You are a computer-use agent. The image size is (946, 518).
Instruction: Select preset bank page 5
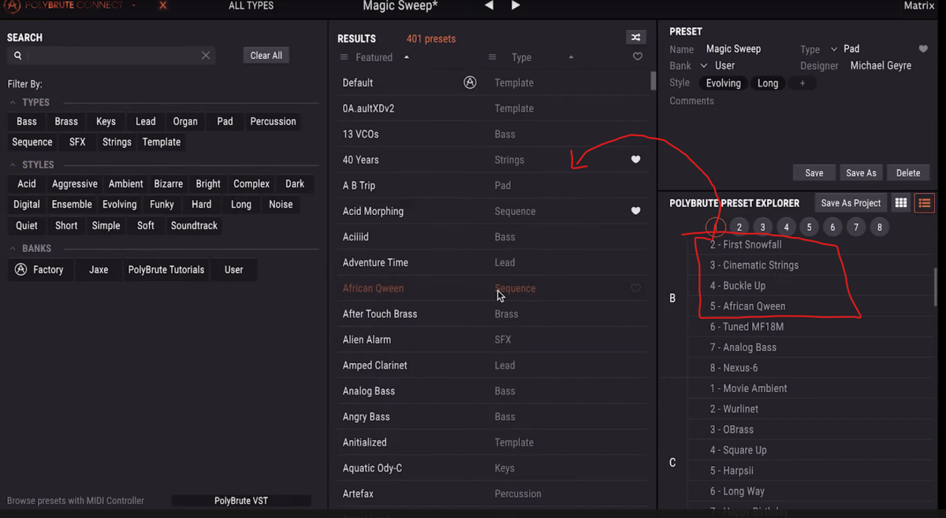809,227
